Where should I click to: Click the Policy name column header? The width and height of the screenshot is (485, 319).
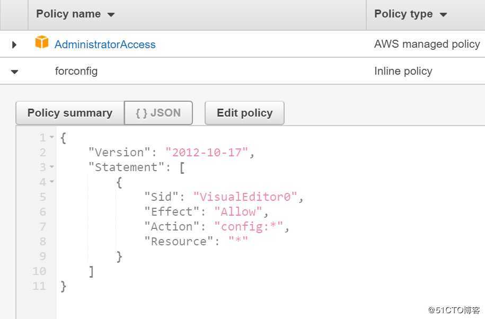point(68,14)
